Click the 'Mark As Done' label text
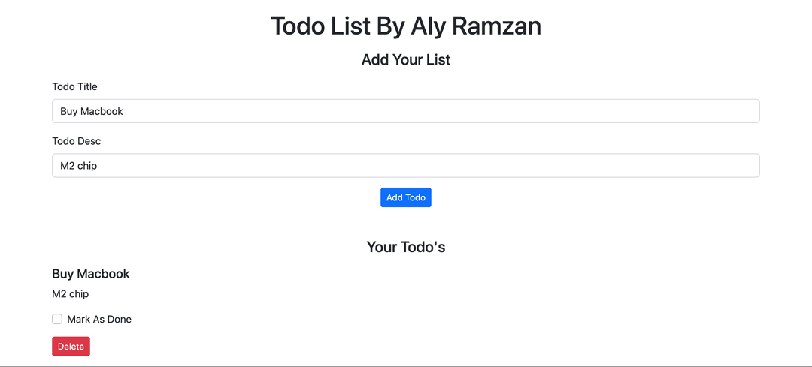Viewport: 812px width, 367px height. [x=98, y=319]
